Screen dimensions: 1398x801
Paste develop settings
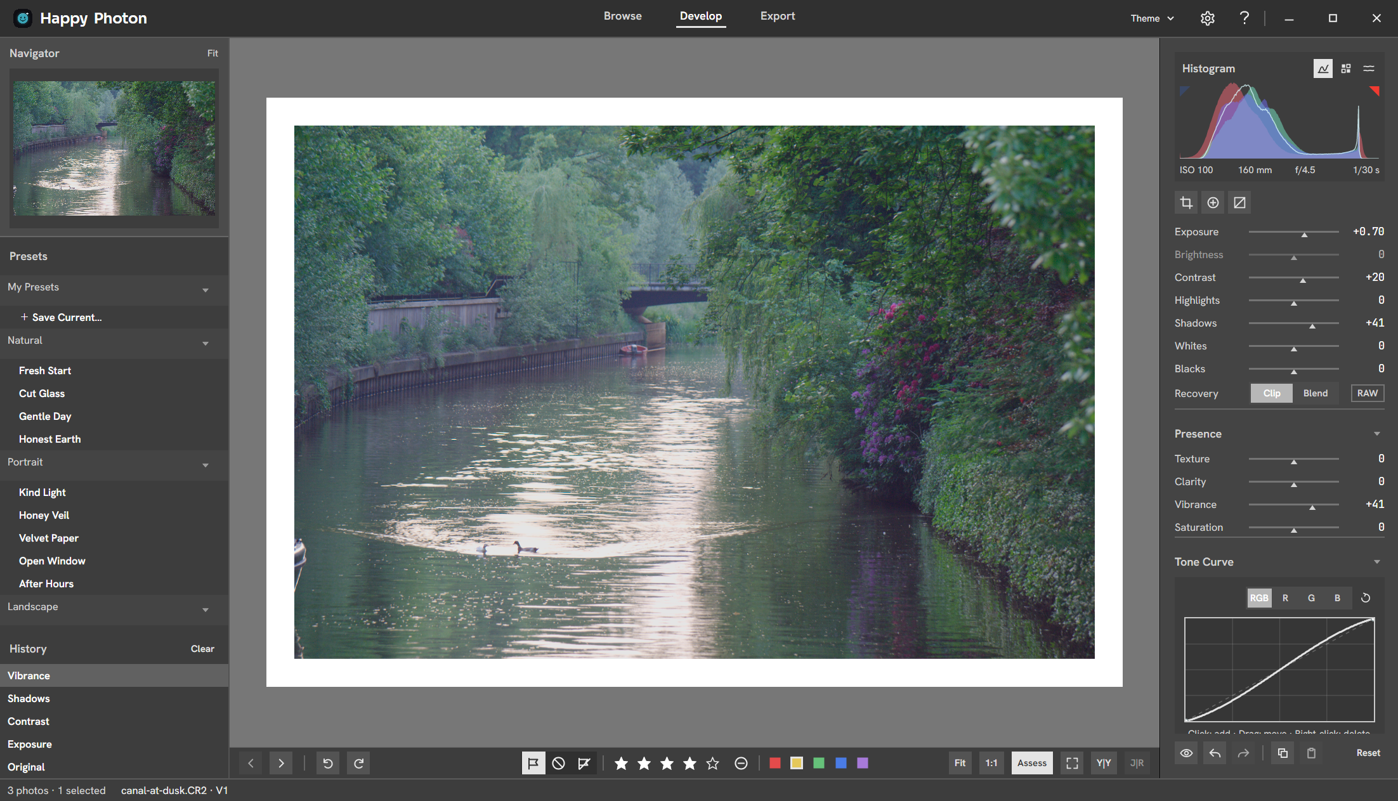pos(1311,753)
